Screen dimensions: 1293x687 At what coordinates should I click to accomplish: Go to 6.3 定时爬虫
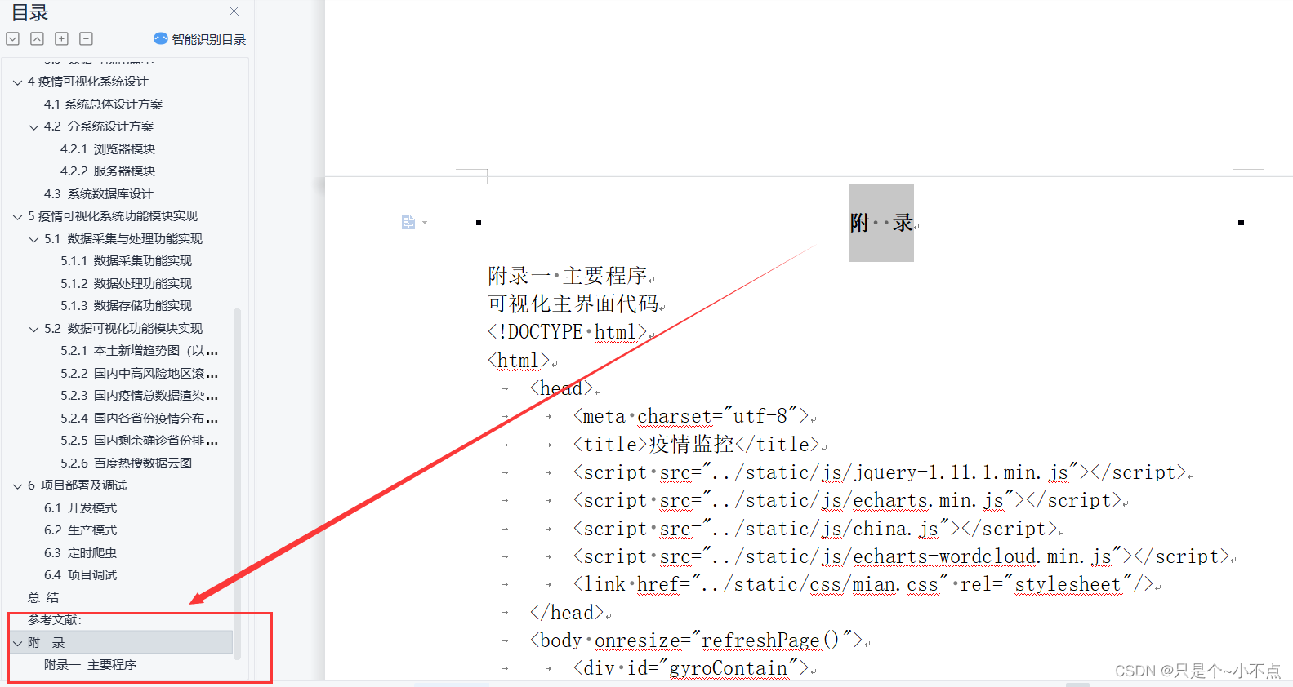[x=80, y=553]
